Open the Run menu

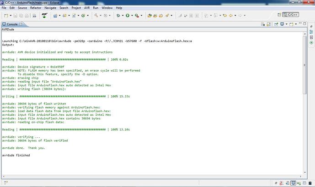click(96, 8)
